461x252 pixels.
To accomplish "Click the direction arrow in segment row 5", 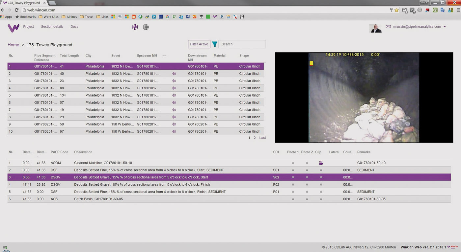I will coord(174,95).
